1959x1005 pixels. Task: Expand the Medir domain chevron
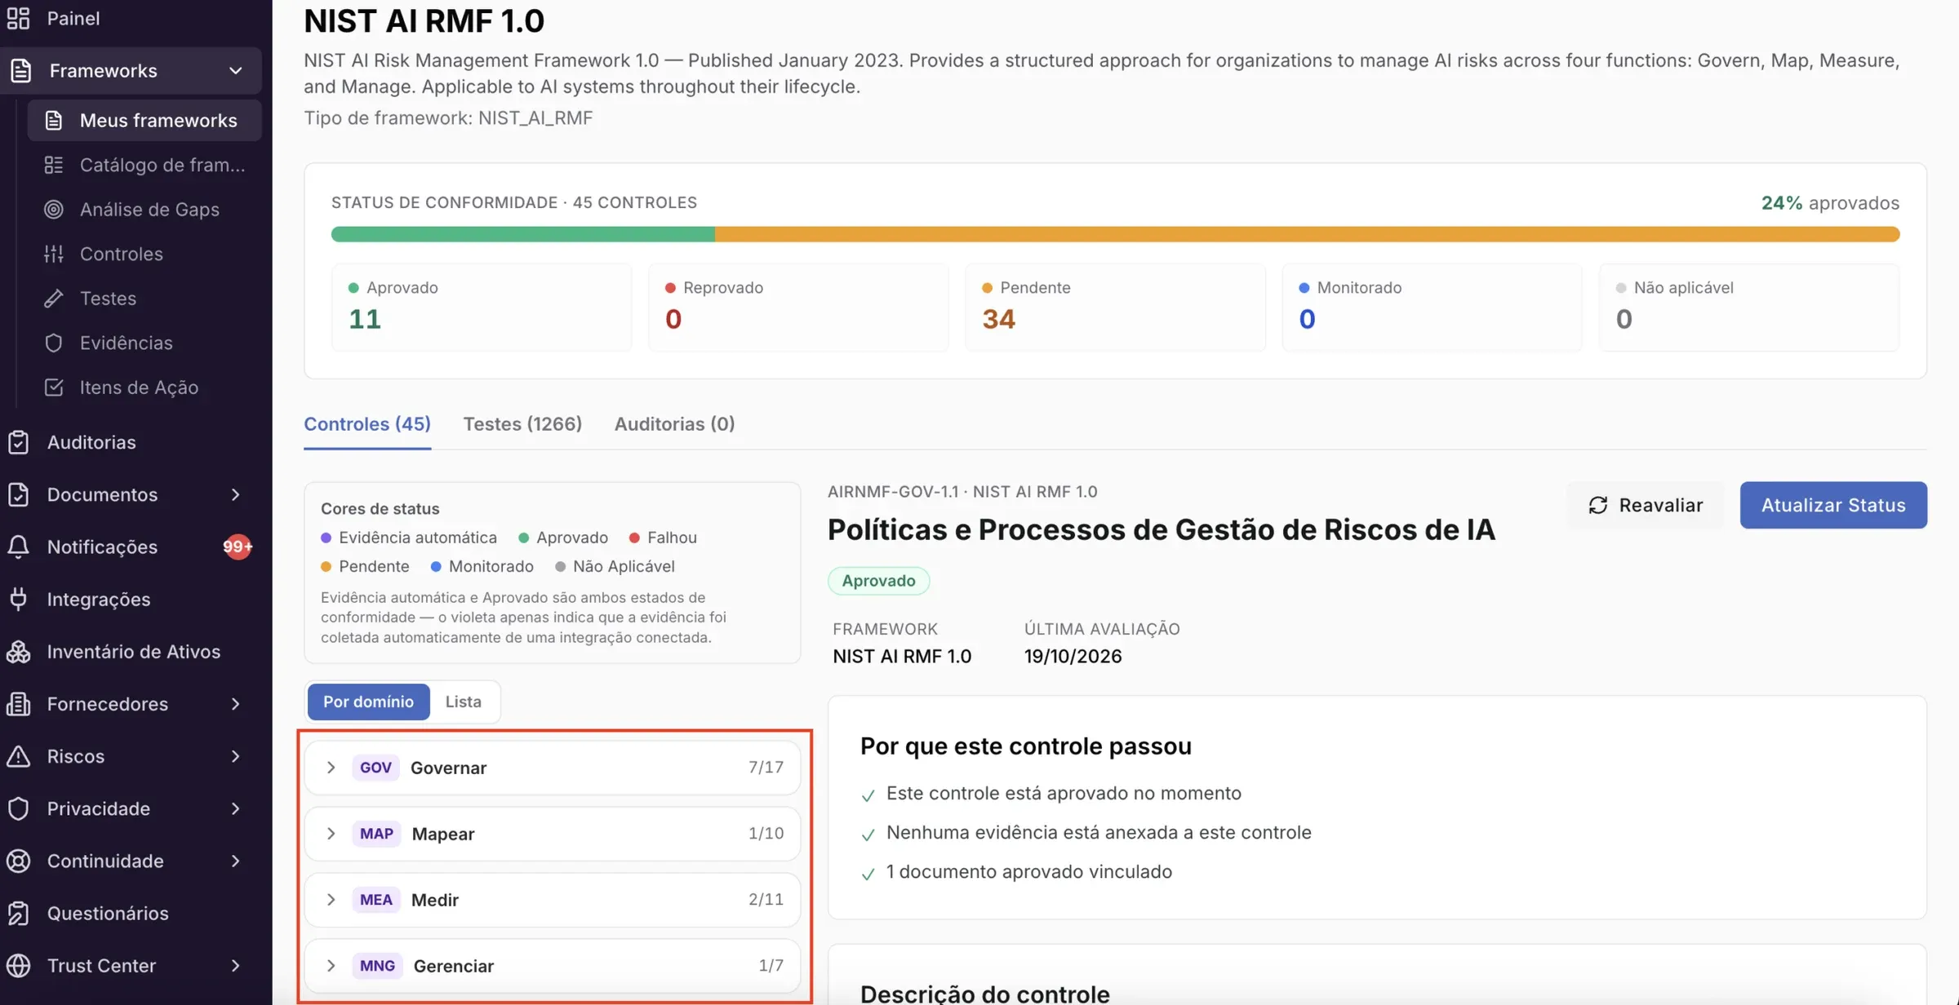[331, 900]
